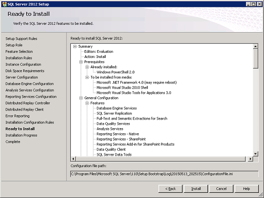Select the Installation Progress step
264x198 pixels.
(21, 135)
